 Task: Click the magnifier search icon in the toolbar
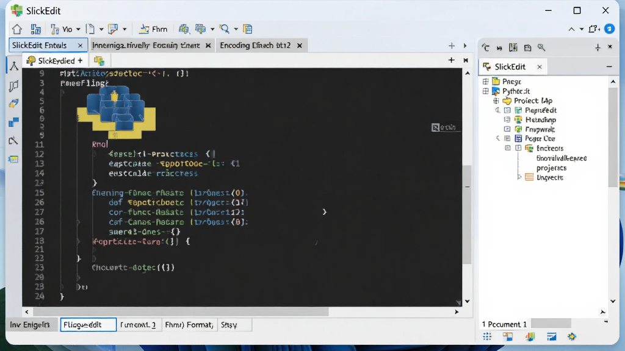[x=225, y=29]
